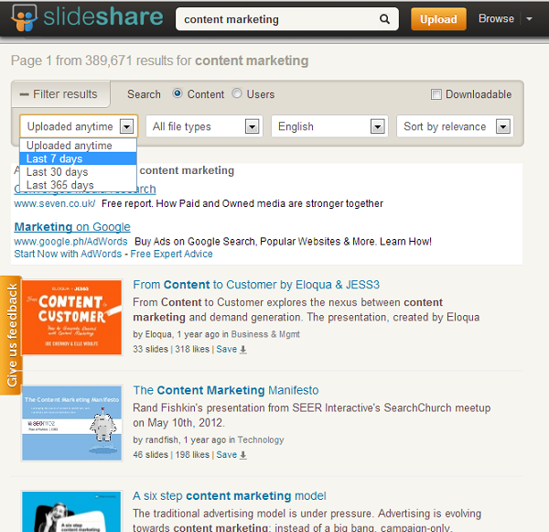
Task: Click the results count heading text
Action: coord(159,60)
